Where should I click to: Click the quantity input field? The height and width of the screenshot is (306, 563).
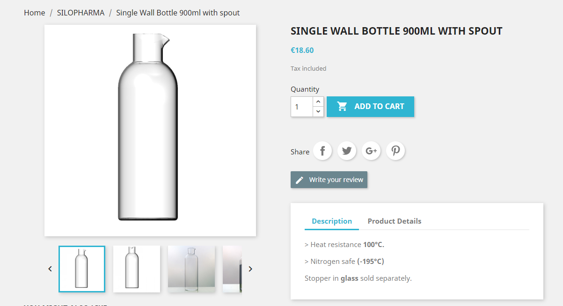pos(301,107)
